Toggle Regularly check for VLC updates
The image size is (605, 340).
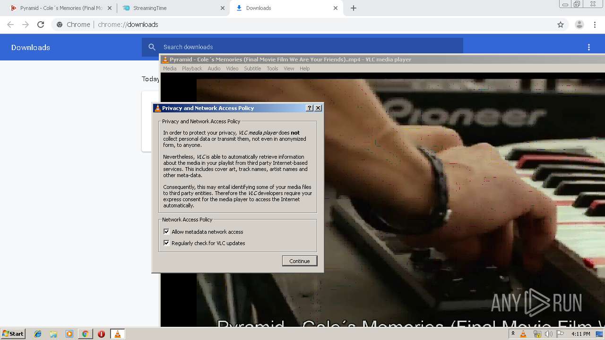[166, 243]
